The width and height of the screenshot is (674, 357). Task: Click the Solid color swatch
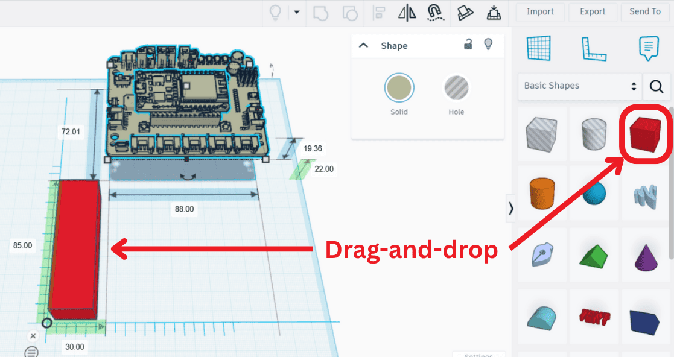(x=398, y=87)
